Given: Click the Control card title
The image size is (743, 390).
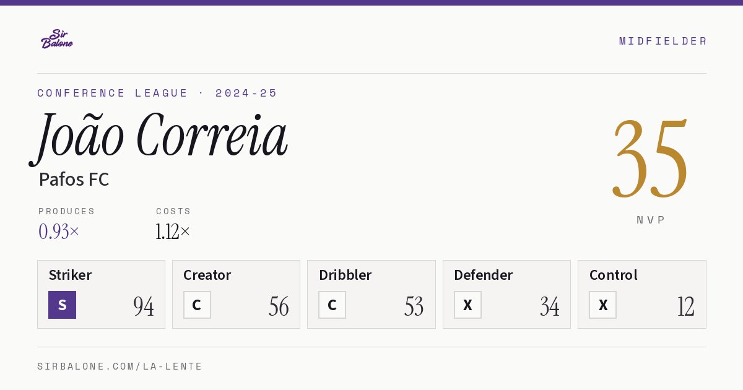Looking at the screenshot, I should coord(614,275).
